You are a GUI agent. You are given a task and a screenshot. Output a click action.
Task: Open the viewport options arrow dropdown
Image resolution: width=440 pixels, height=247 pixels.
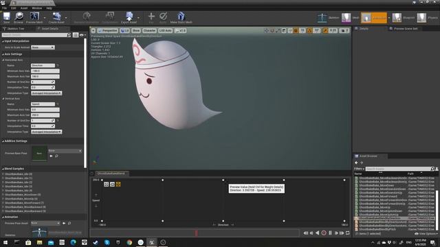(x=93, y=30)
